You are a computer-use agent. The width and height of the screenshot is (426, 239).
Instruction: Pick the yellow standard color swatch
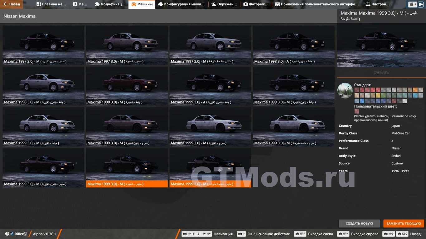coord(378,96)
